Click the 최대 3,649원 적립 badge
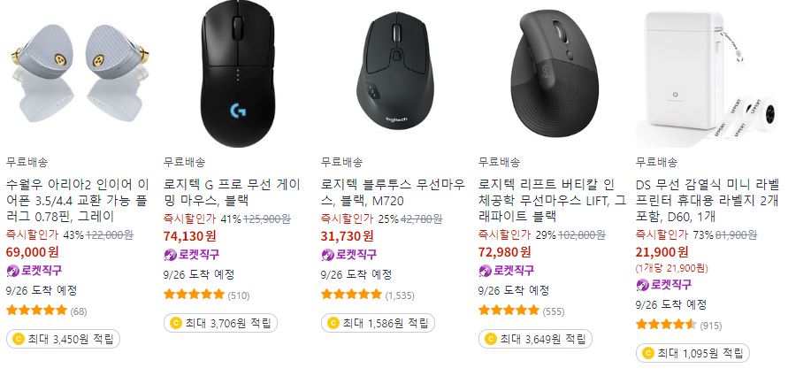 [x=535, y=339]
